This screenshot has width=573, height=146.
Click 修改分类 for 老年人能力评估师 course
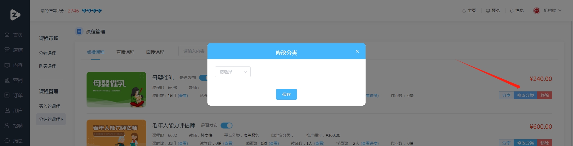coord(526,143)
